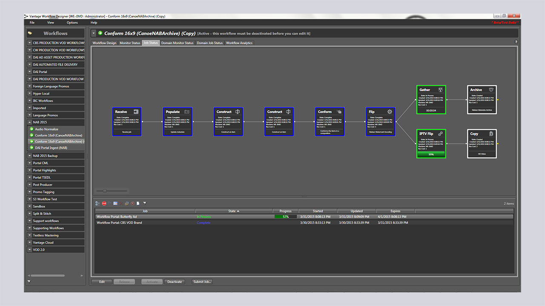Click the 99% progress bar on IPTV Flip
The image size is (545, 306).
431,154
